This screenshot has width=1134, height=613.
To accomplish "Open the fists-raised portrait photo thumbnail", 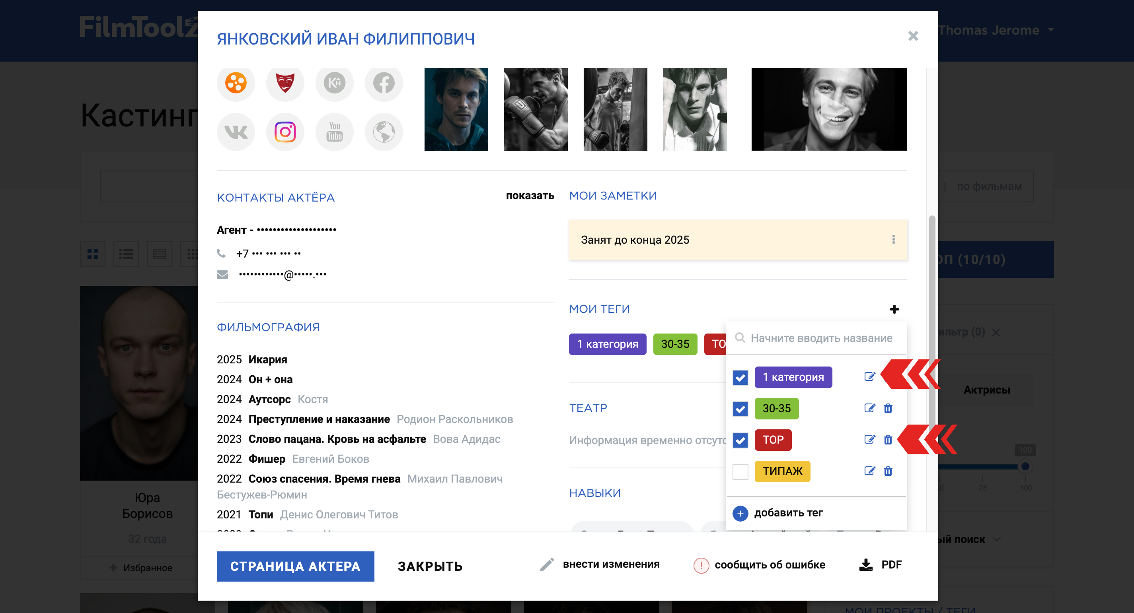I will [x=695, y=109].
